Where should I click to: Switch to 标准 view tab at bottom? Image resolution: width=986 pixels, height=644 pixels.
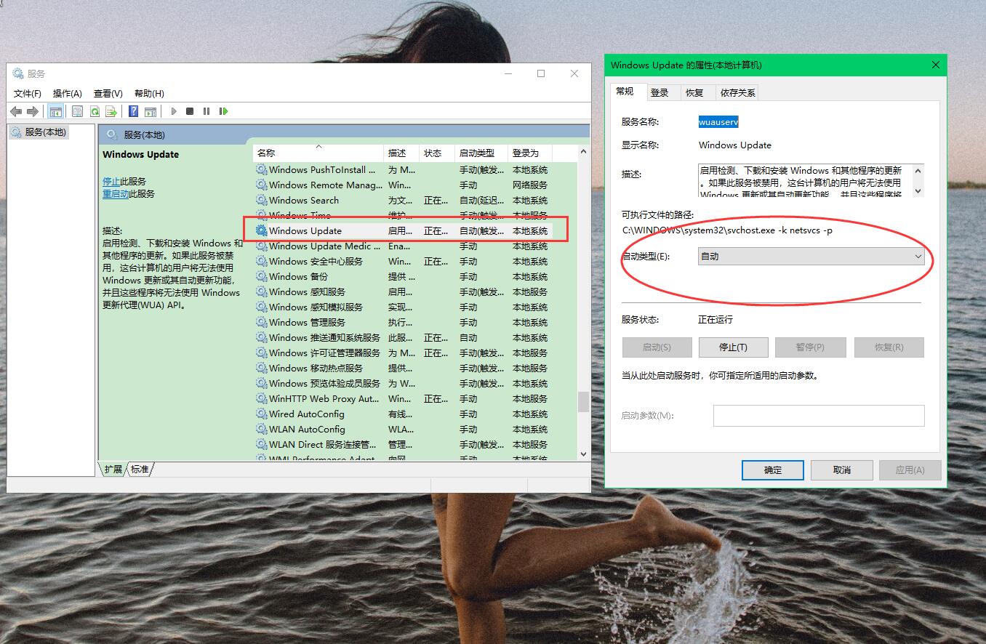(140, 470)
